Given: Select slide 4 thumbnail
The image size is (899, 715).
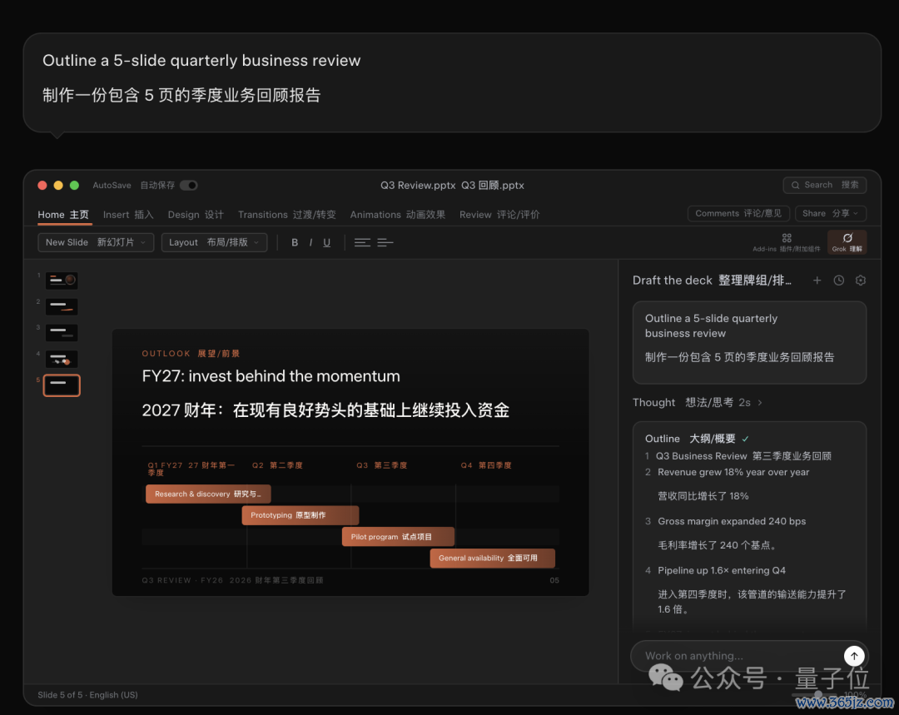Looking at the screenshot, I should coord(62,359).
